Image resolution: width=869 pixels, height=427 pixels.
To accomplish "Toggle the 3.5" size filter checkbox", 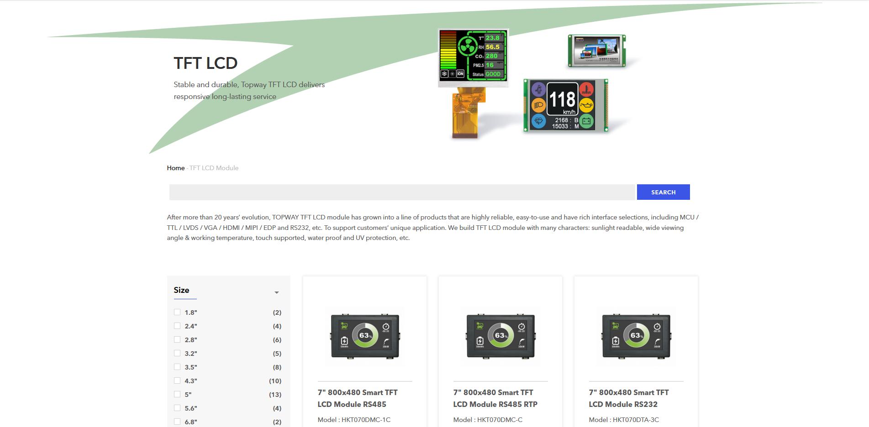I will [177, 367].
